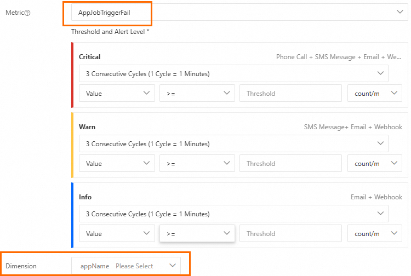Open the Warn Value statistic dropdown
This screenshot has height=276, width=411.
point(117,163)
